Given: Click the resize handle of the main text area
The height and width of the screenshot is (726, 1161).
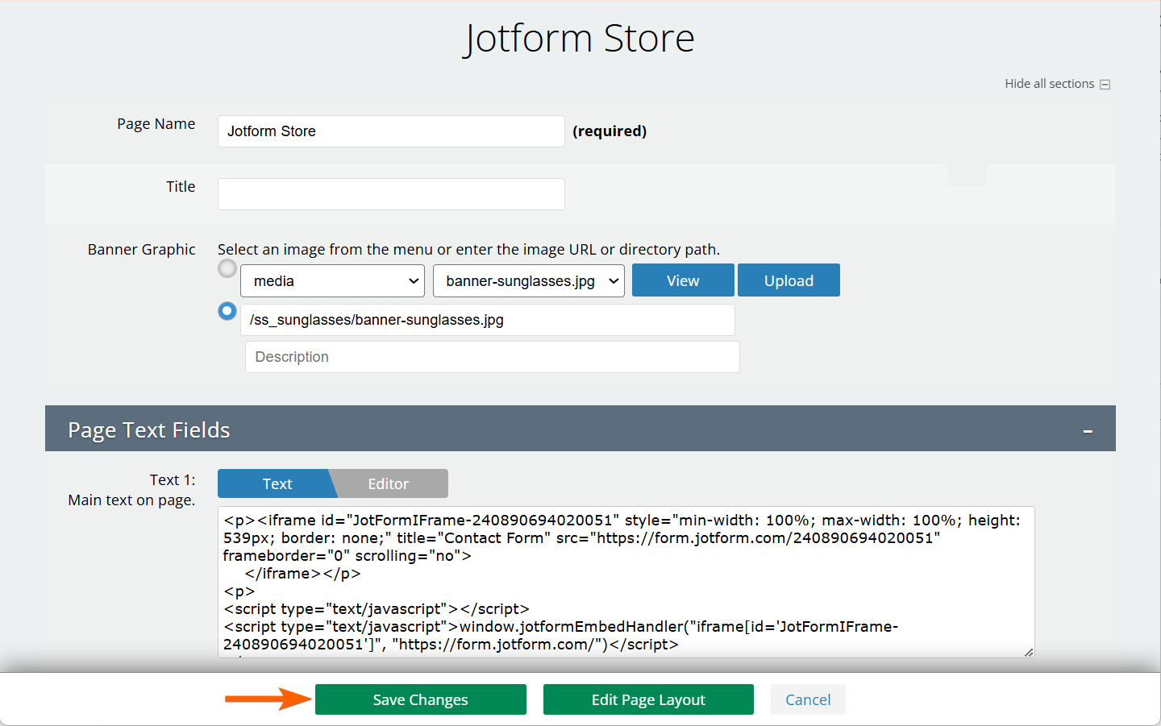Looking at the screenshot, I should [x=1029, y=652].
